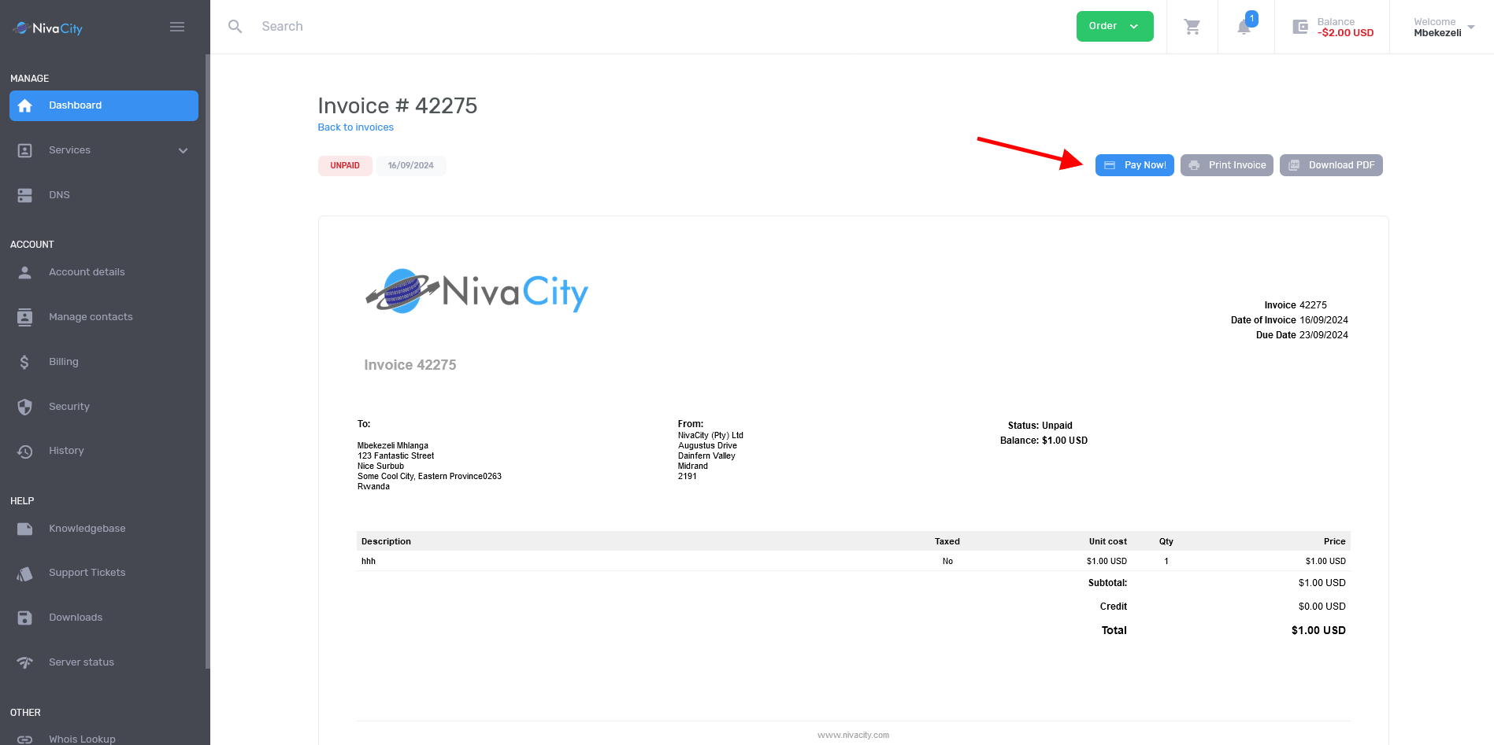Select Manage contacts in sidebar
Image resolution: width=1494 pixels, height=745 pixels.
pos(104,317)
